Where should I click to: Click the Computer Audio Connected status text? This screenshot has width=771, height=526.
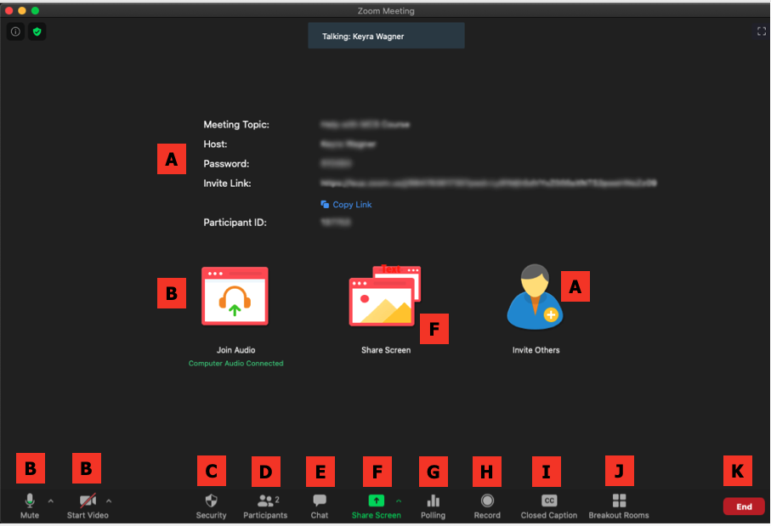236,364
